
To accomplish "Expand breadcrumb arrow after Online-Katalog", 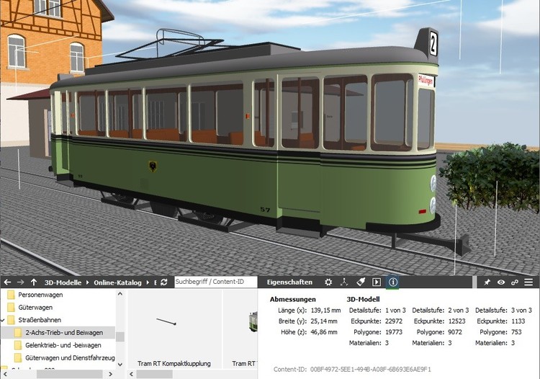I will [x=149, y=282].
